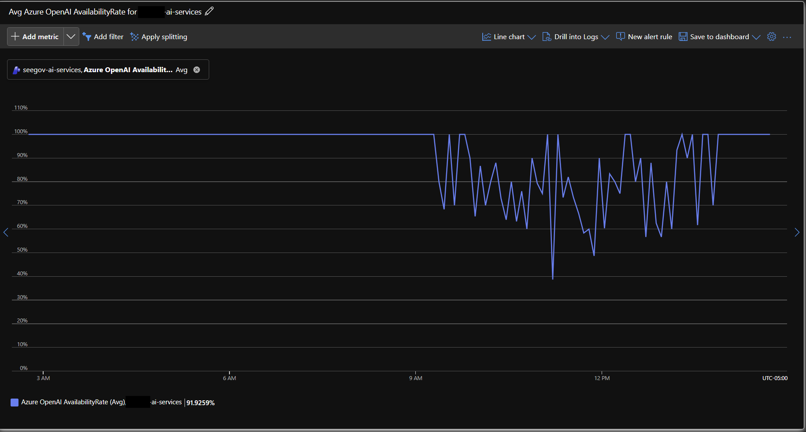Click the Save to dashboard disk icon
The image size is (806, 432).
coord(683,37)
